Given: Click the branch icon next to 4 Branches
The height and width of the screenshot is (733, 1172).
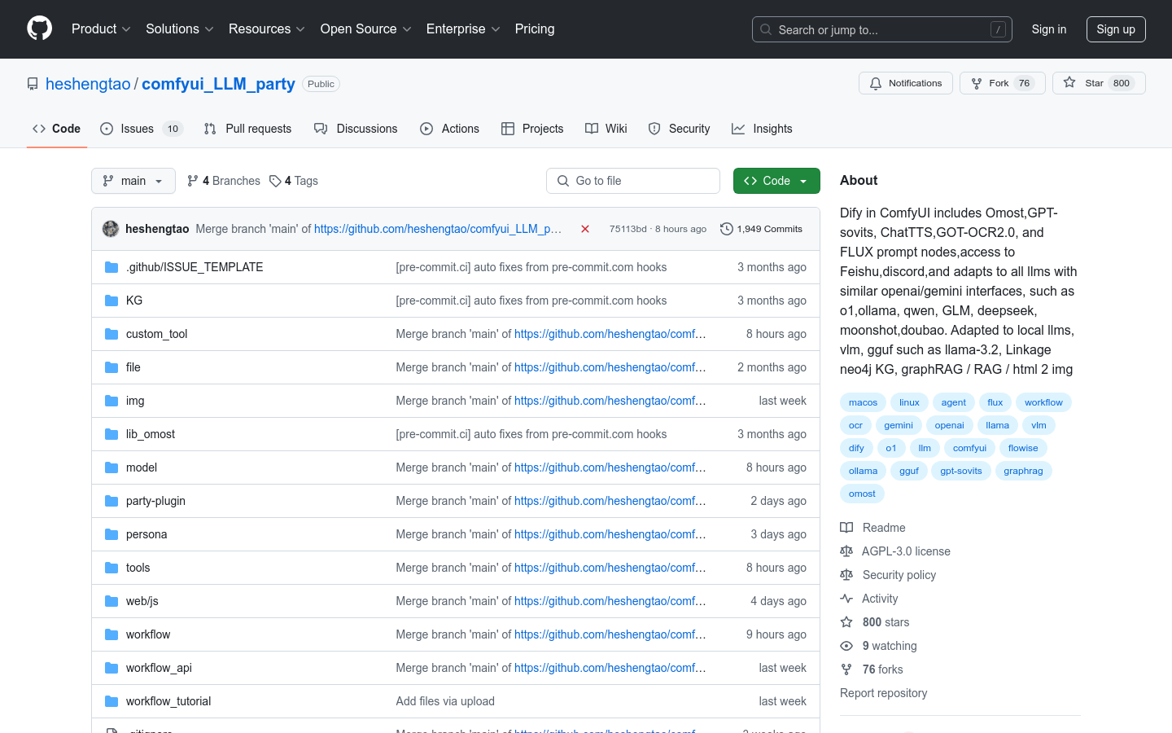Looking at the screenshot, I should coord(193,181).
